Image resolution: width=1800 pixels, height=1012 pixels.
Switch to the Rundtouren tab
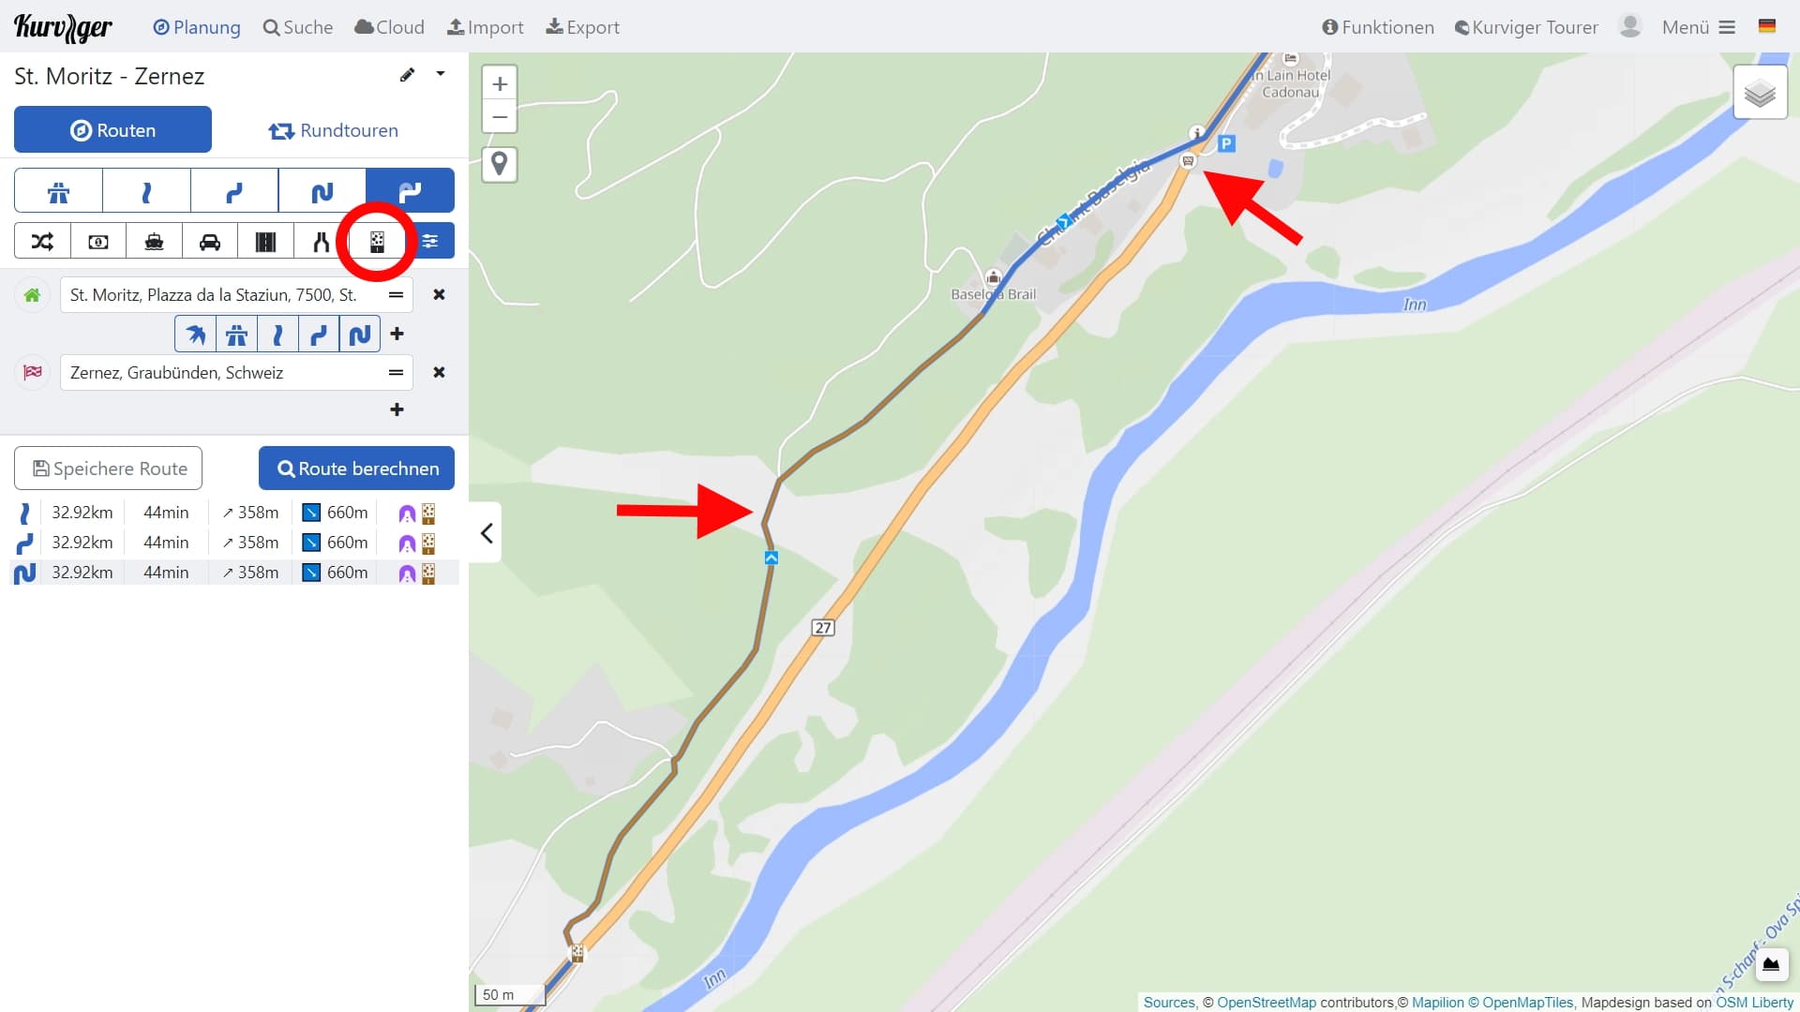333,130
